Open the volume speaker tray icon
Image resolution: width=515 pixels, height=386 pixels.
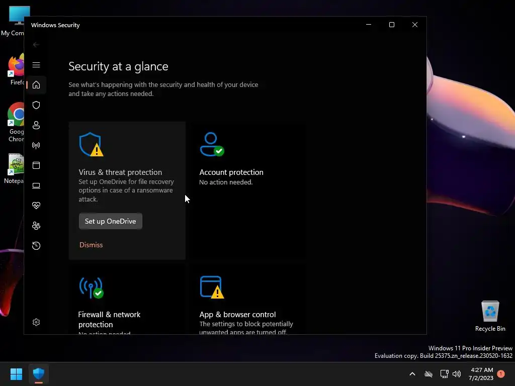pyautogui.click(x=457, y=374)
